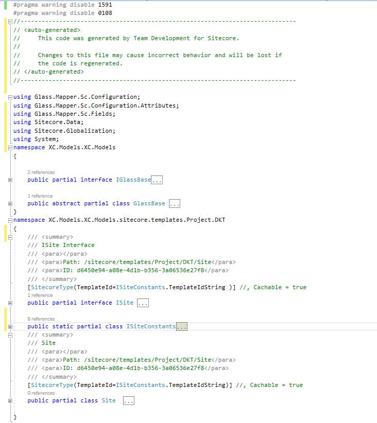Show the 8 references CodeLens

point(41,319)
